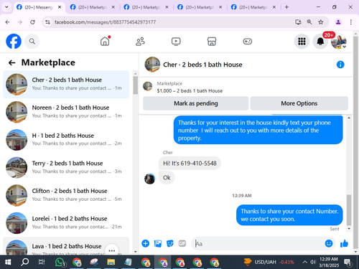Choose a GIF with the GIF icon
This screenshot has width=359, height=269.
pos(182,243)
